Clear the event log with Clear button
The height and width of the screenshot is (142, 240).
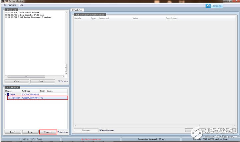coord(17,81)
